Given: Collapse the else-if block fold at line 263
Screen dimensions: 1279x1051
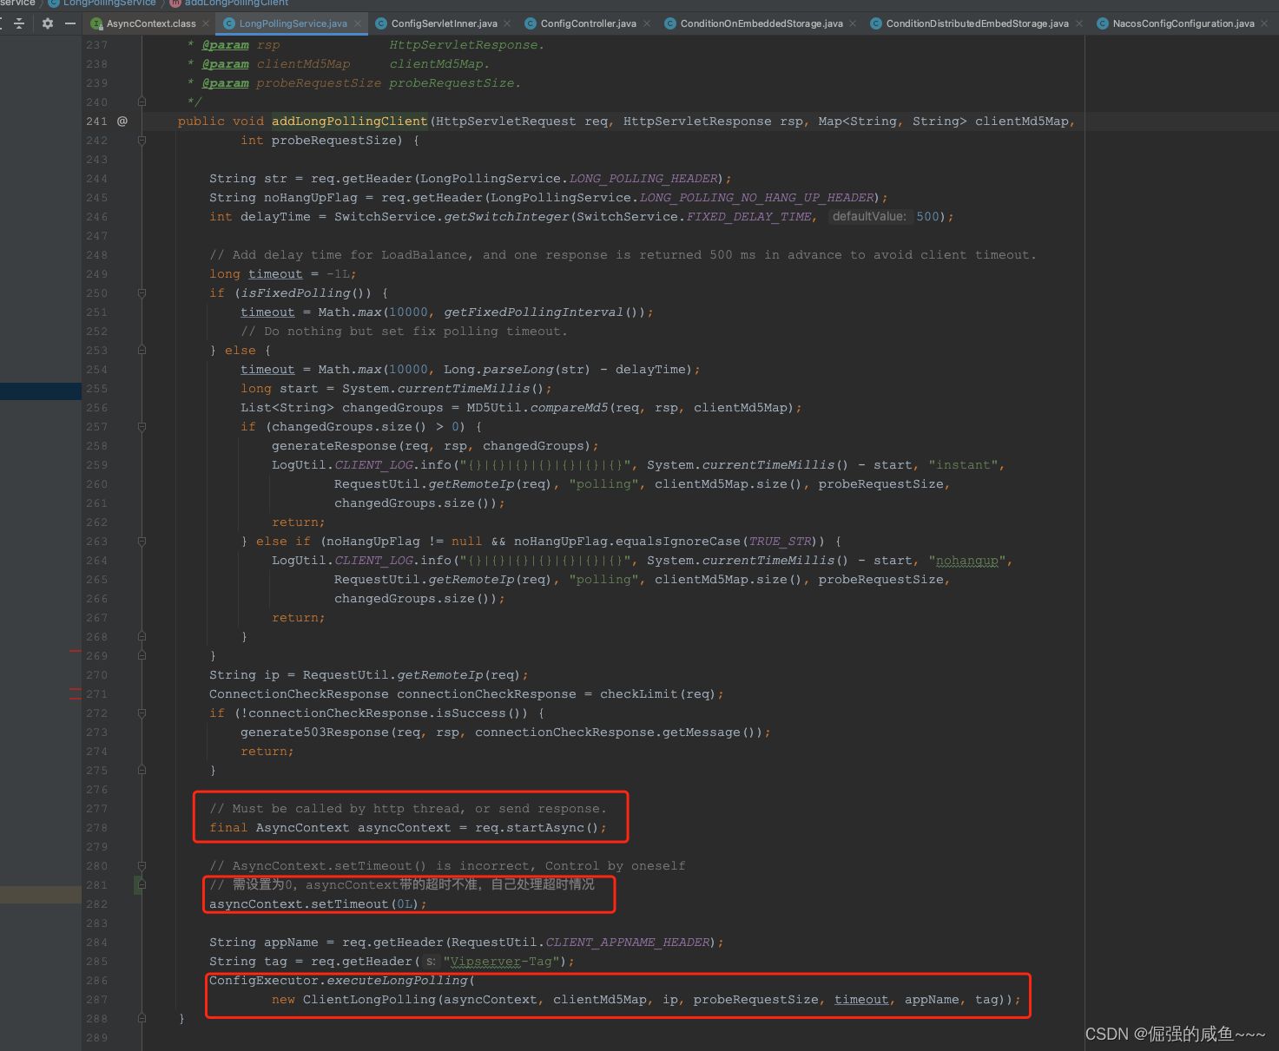Looking at the screenshot, I should pyautogui.click(x=142, y=542).
